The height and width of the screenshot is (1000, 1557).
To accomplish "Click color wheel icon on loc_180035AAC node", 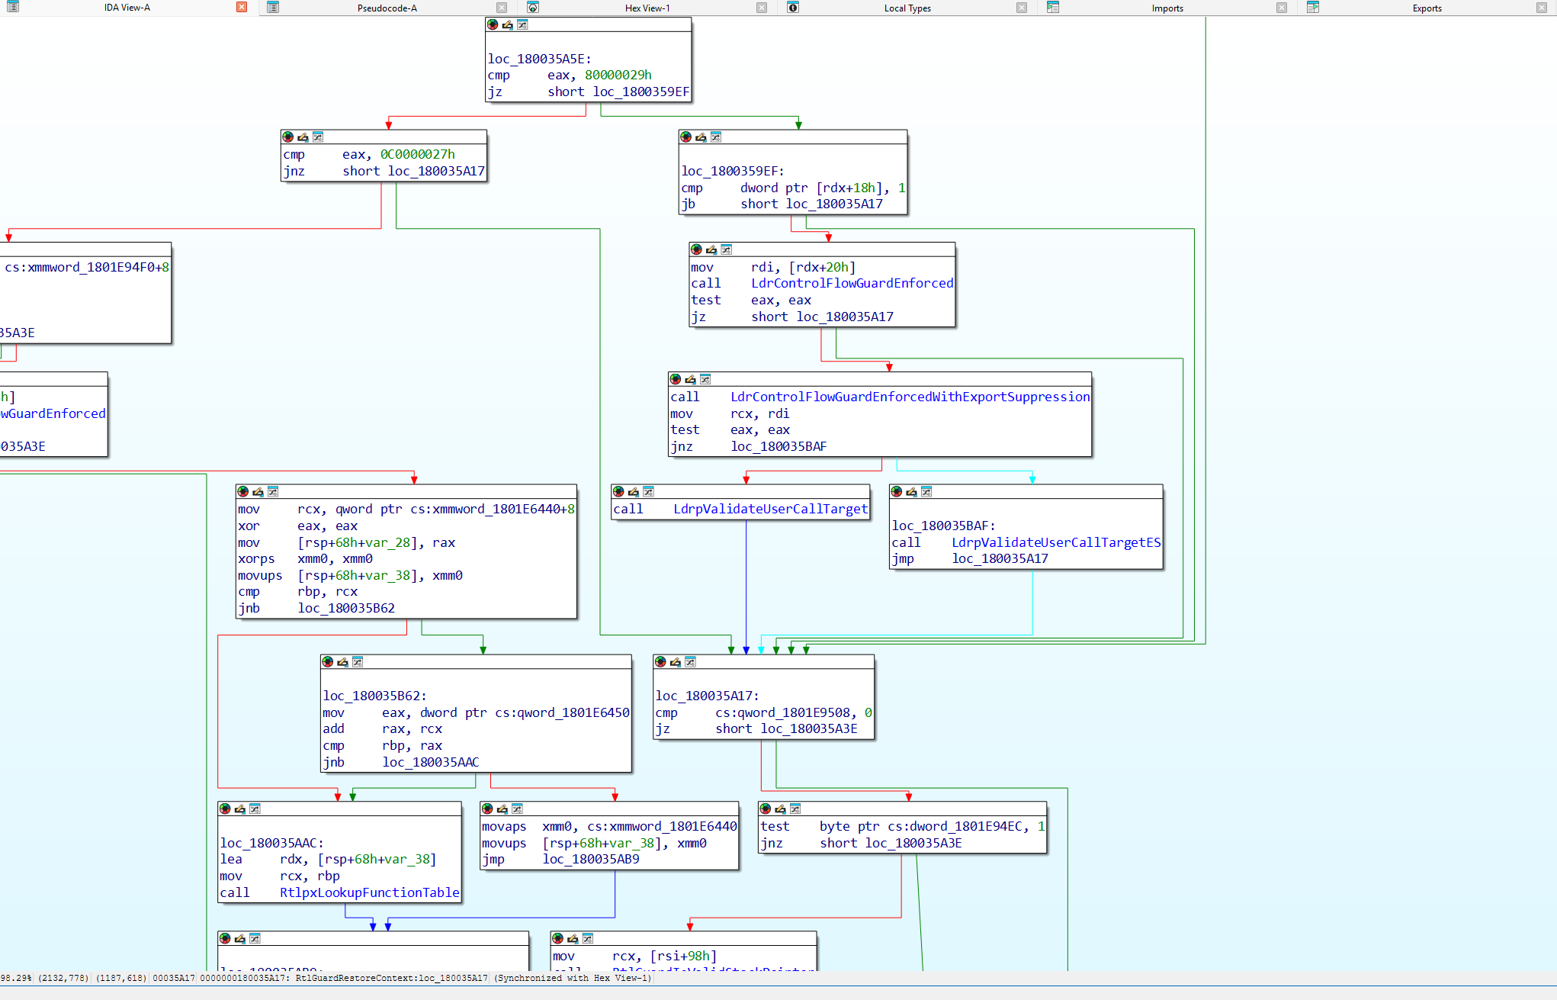I will pyautogui.click(x=225, y=809).
